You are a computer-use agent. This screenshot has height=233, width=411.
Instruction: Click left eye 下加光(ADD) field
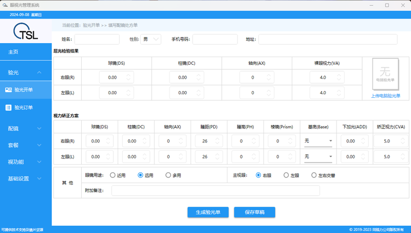354,157
